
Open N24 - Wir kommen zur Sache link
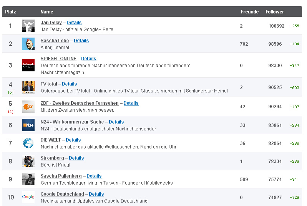[72, 122]
